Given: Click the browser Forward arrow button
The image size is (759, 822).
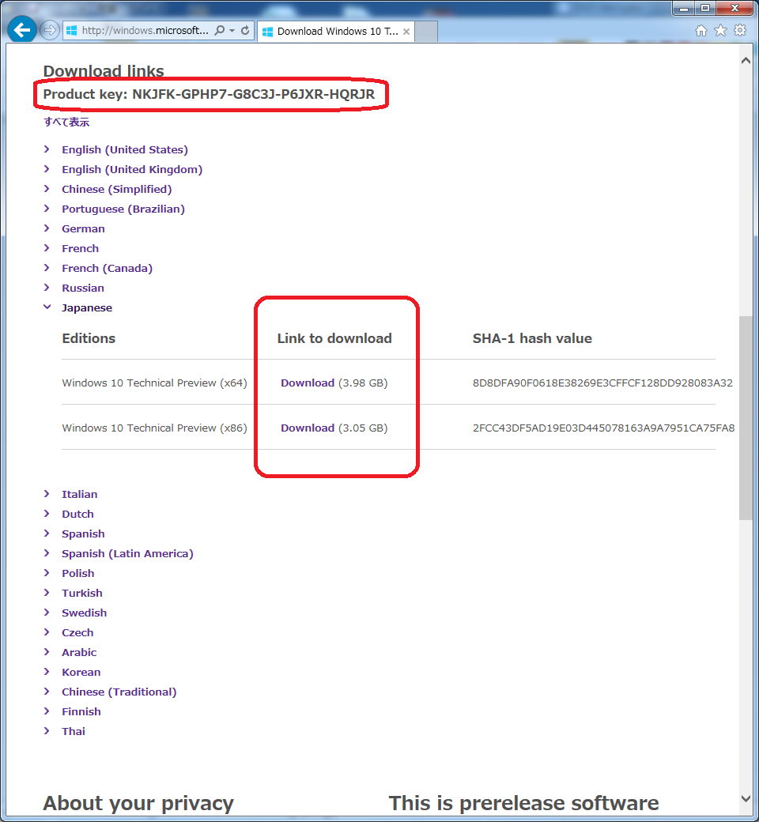Looking at the screenshot, I should click(x=49, y=30).
